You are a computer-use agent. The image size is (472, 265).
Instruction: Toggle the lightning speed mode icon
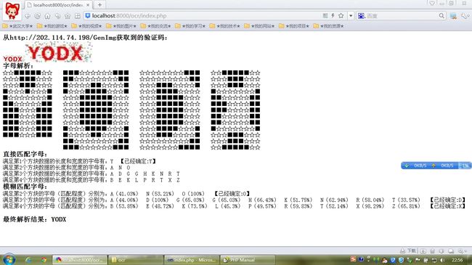tap(333, 15)
